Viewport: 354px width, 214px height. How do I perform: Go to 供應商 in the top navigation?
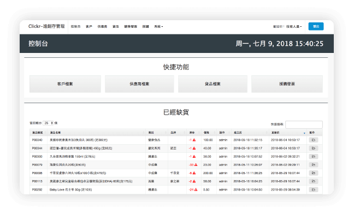(102, 27)
